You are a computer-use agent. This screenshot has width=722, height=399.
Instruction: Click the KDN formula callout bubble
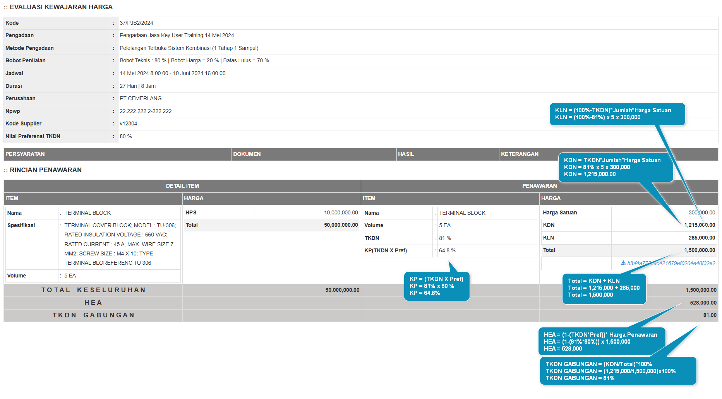coord(615,167)
